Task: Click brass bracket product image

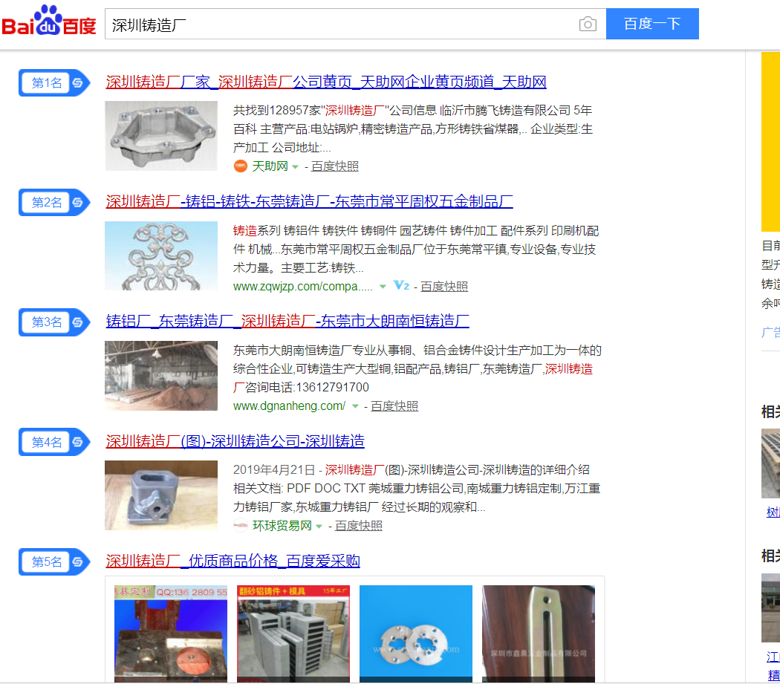Action: (539, 634)
